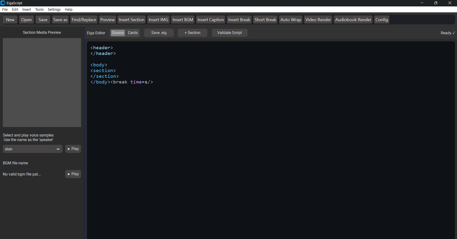Click the EigaScript app icon in title bar
This screenshot has height=239, width=457.
pyautogui.click(x=3, y=3)
